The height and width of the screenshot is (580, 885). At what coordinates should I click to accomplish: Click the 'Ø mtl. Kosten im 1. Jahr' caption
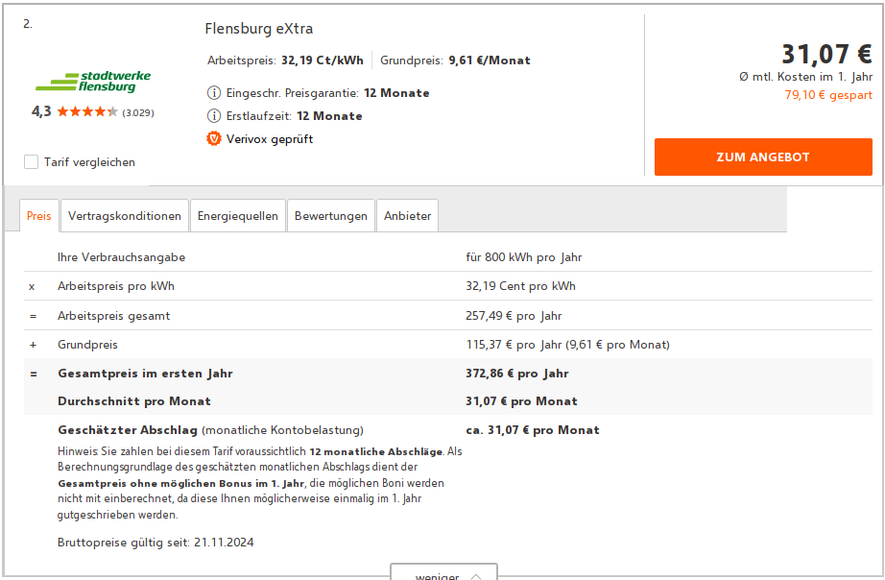[x=806, y=77]
